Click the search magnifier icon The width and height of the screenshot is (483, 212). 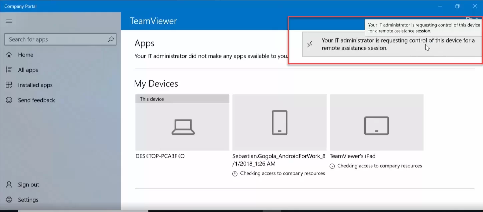click(x=110, y=39)
